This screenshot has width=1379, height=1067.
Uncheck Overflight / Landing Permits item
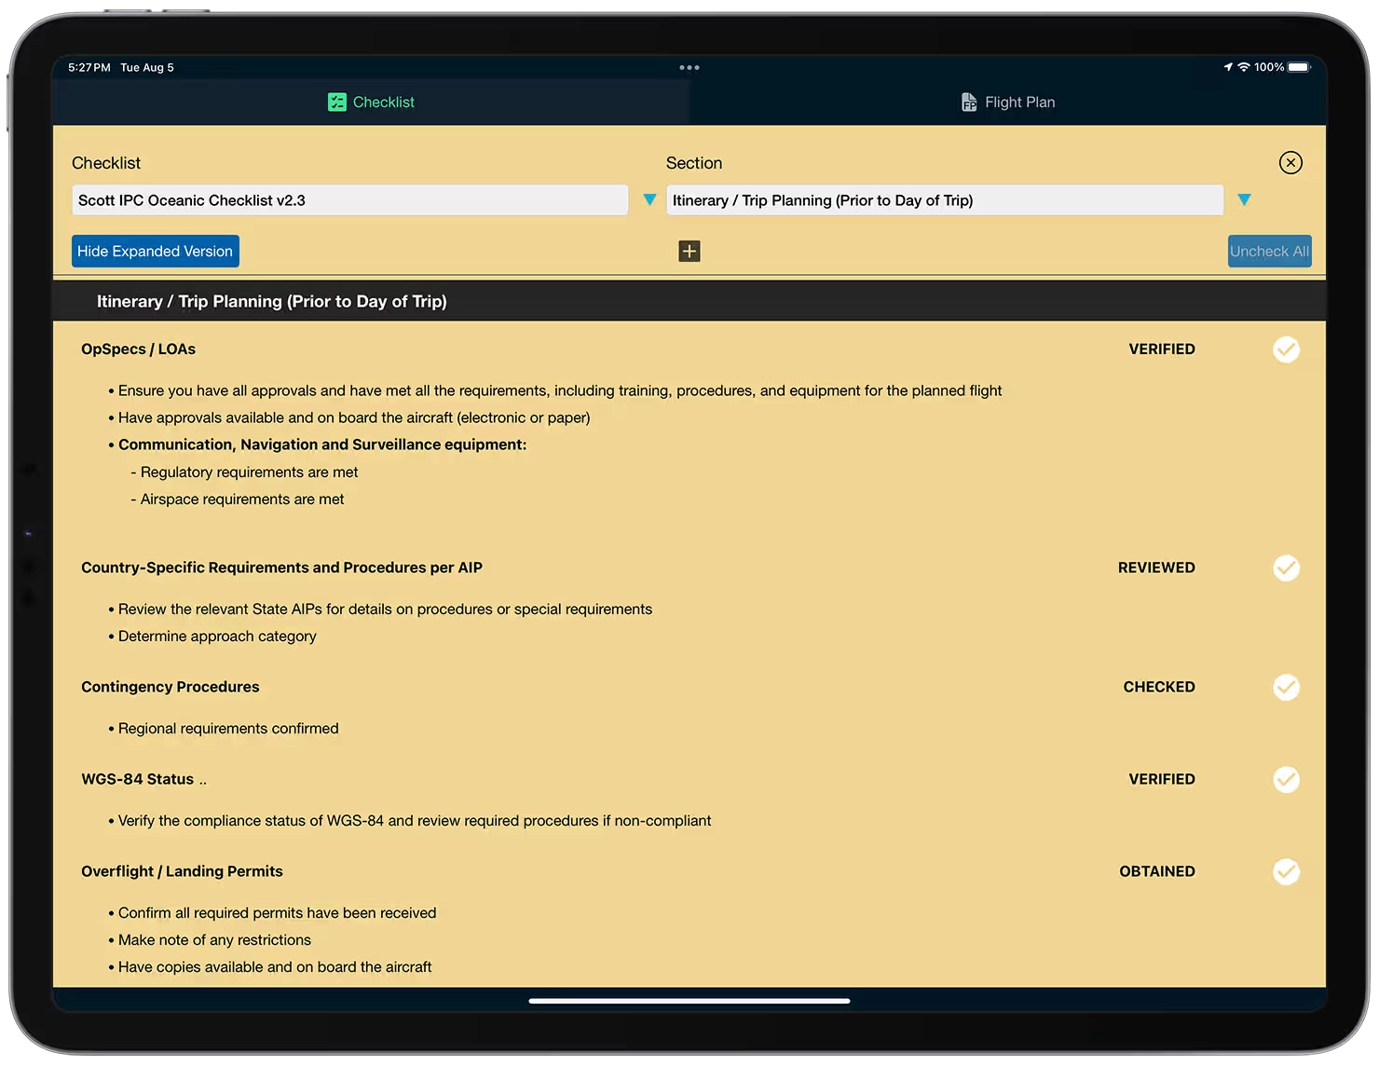1287,871
